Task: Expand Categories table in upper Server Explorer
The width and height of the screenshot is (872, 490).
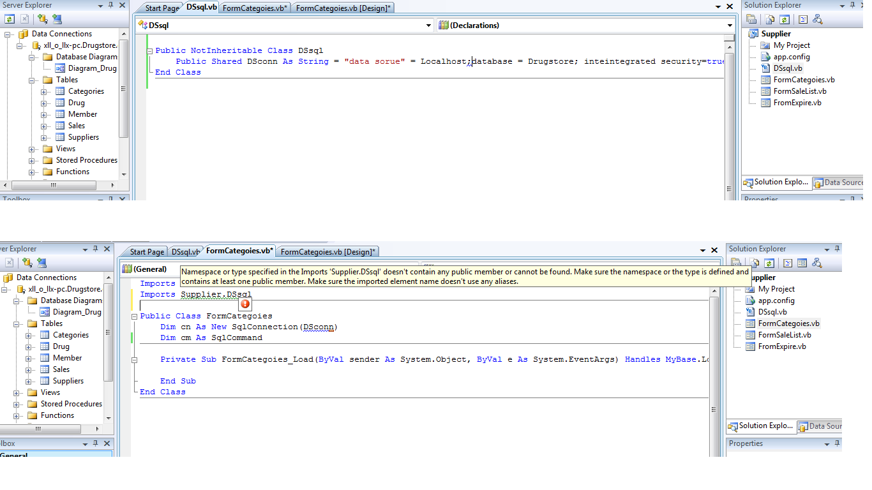Action: pos(44,91)
